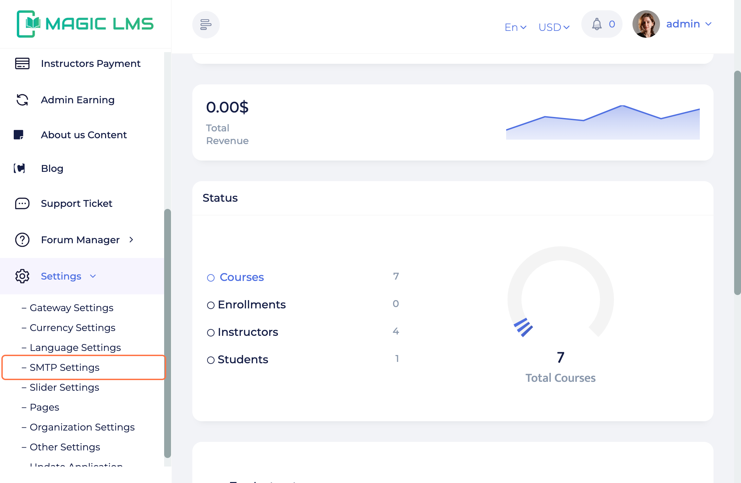Click the Total Courses donut chart
The height and width of the screenshot is (483, 741).
click(x=560, y=292)
